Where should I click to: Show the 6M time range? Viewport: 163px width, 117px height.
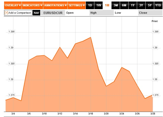click(x=124, y=5)
